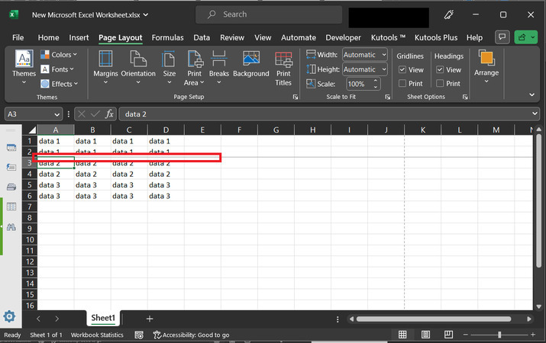
Task: Click the insert function fx icon
Action: pos(109,114)
